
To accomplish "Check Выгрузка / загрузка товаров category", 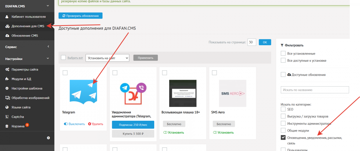I will (x=283, y=116).
